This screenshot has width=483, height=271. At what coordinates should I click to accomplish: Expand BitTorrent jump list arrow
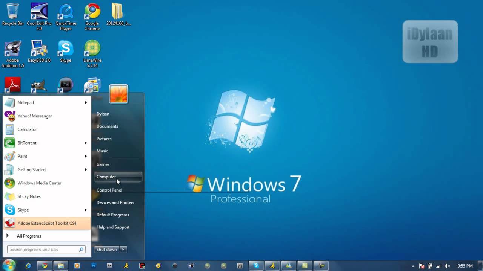click(86, 143)
